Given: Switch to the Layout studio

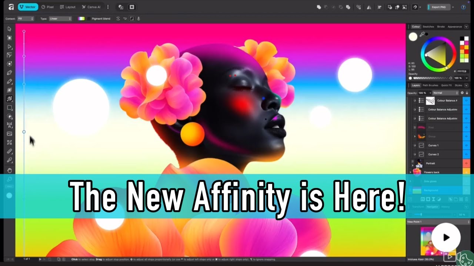Looking at the screenshot, I should coord(67,7).
